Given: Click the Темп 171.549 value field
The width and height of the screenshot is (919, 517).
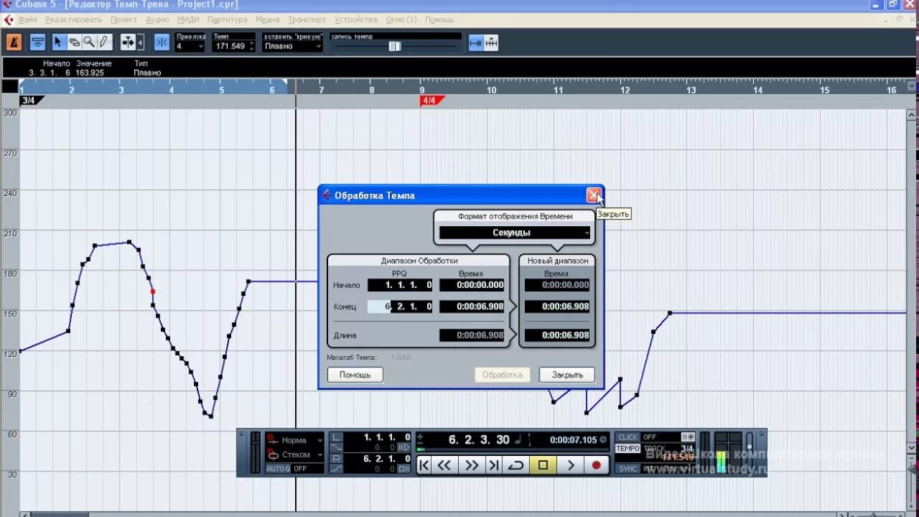Looking at the screenshot, I should tap(230, 46).
